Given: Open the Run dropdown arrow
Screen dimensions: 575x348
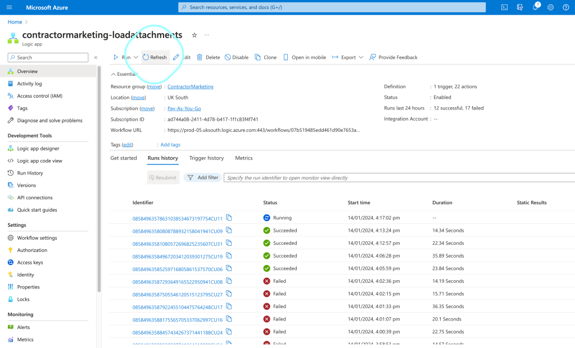Looking at the screenshot, I should 135,57.
